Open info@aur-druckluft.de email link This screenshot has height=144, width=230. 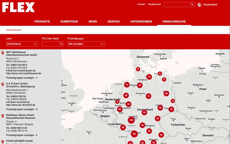tap(18, 102)
